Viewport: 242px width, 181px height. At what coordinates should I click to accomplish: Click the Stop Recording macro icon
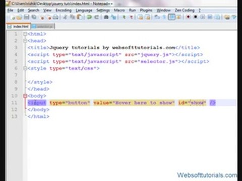[x=196, y=17]
